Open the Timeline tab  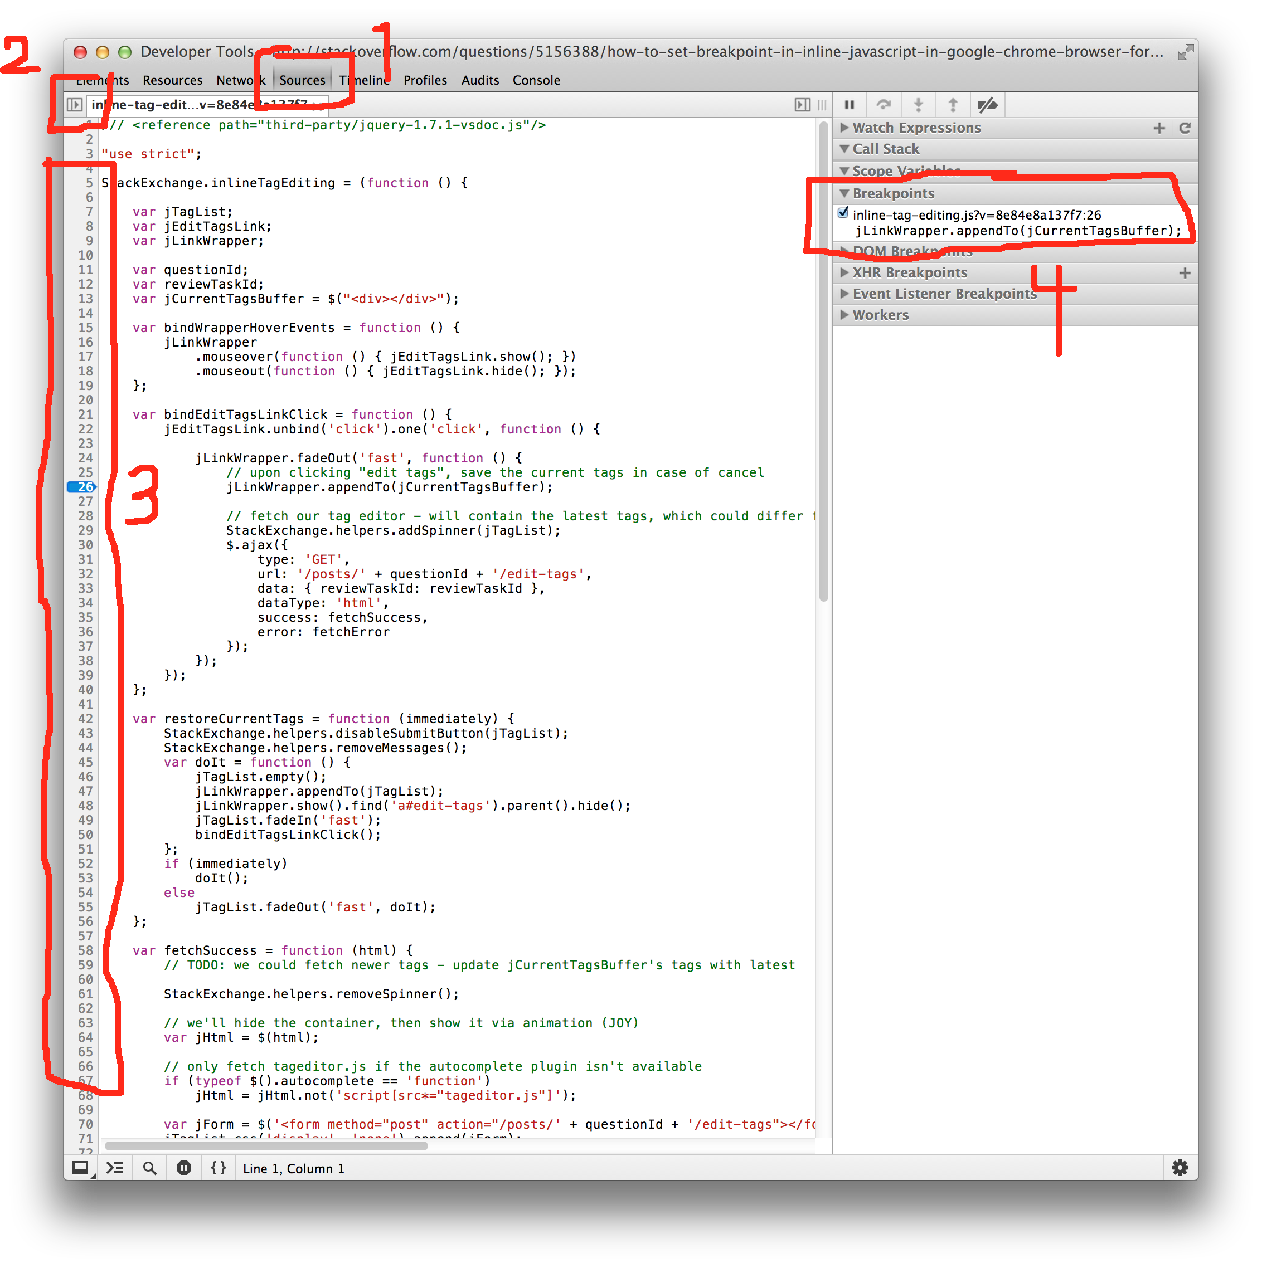(365, 80)
